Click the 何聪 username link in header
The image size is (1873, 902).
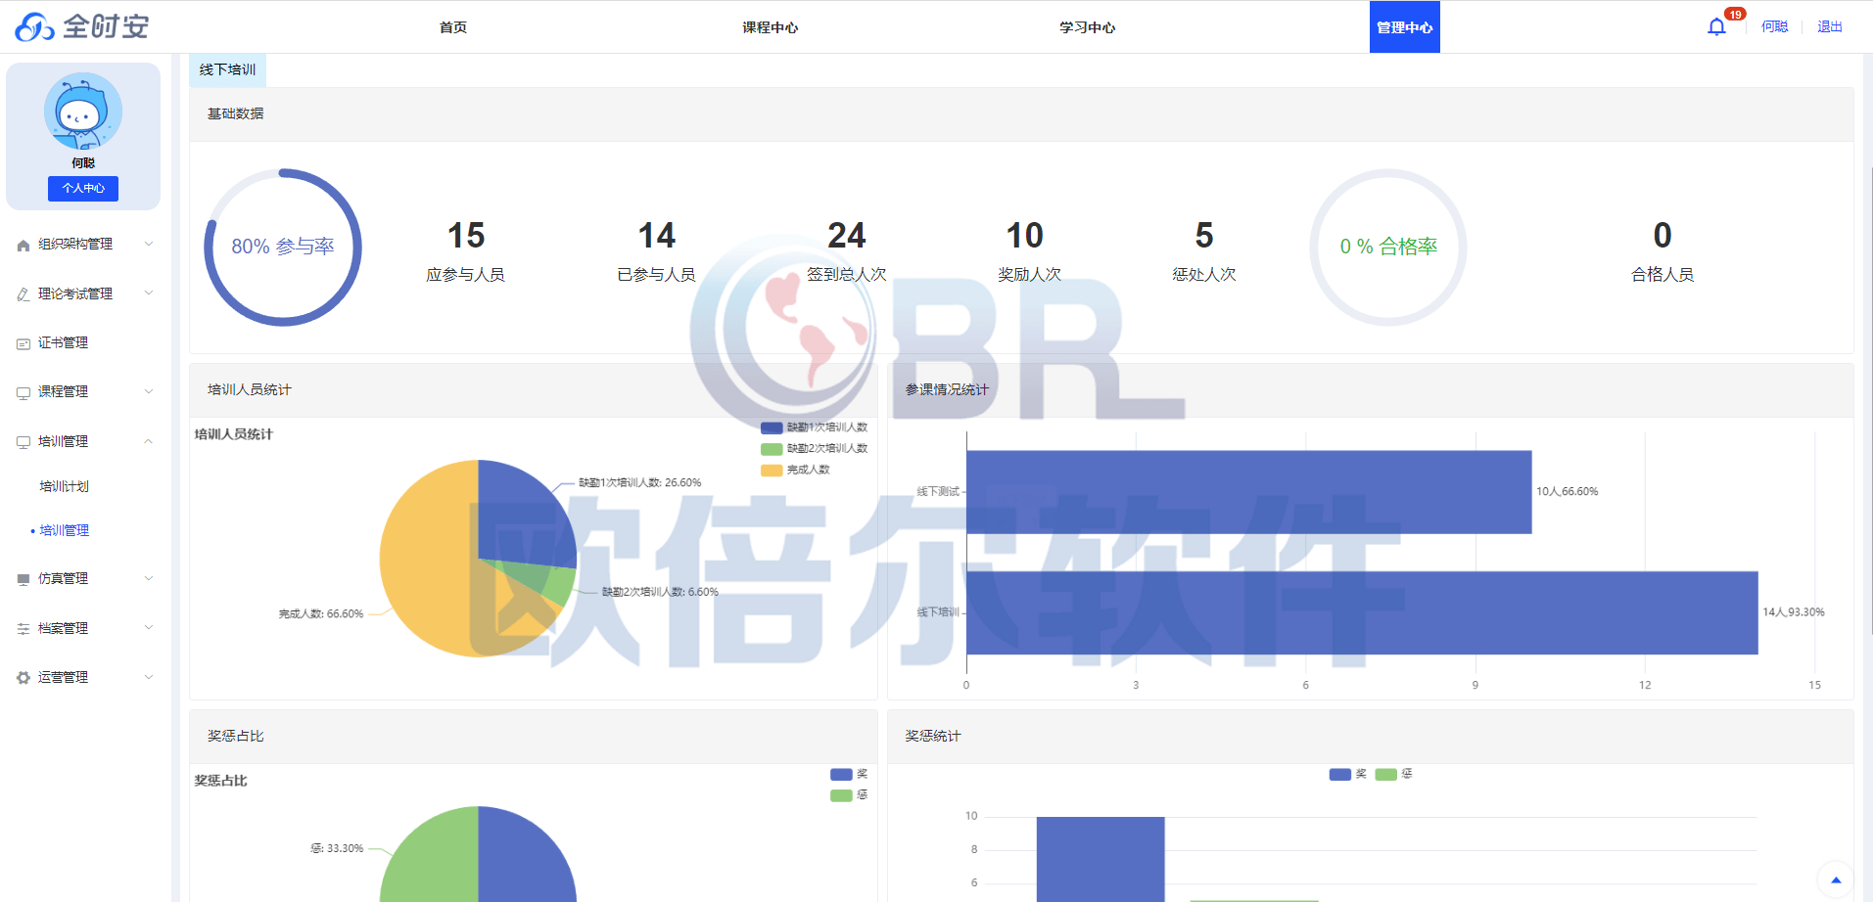[x=1774, y=27]
